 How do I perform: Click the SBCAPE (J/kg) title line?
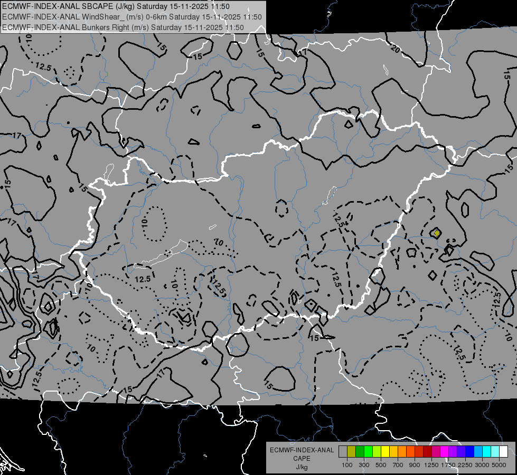click(x=116, y=6)
